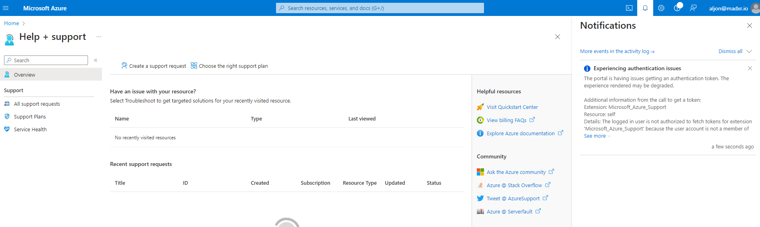
Task: Click the documentation info icon
Action: coord(480,133)
